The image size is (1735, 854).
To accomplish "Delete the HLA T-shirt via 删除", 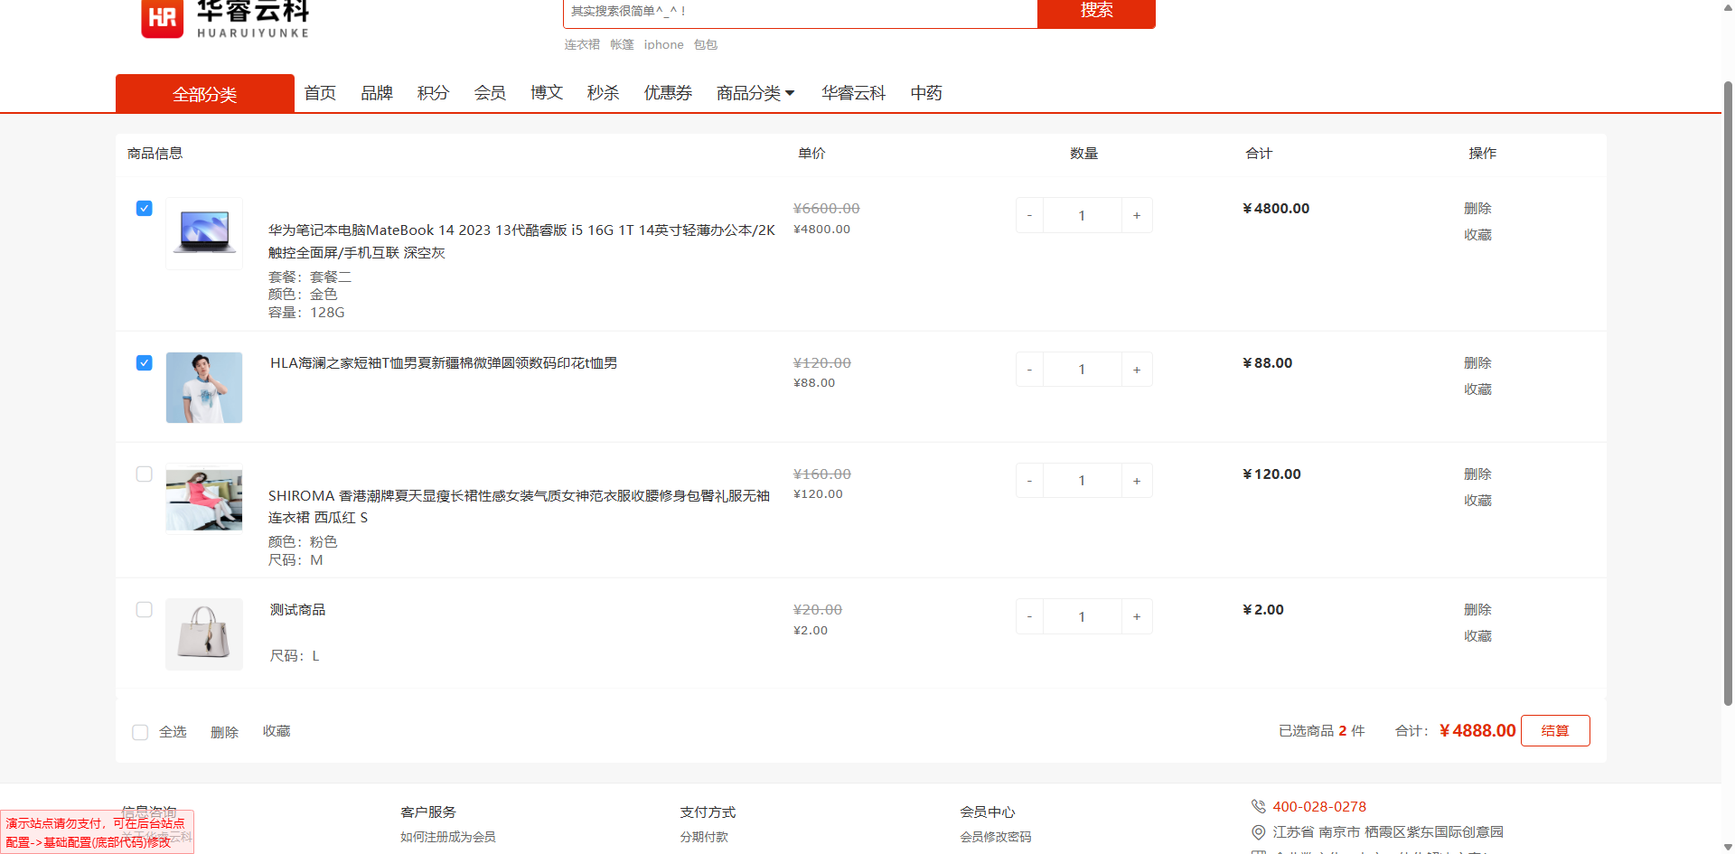I will [x=1477, y=363].
